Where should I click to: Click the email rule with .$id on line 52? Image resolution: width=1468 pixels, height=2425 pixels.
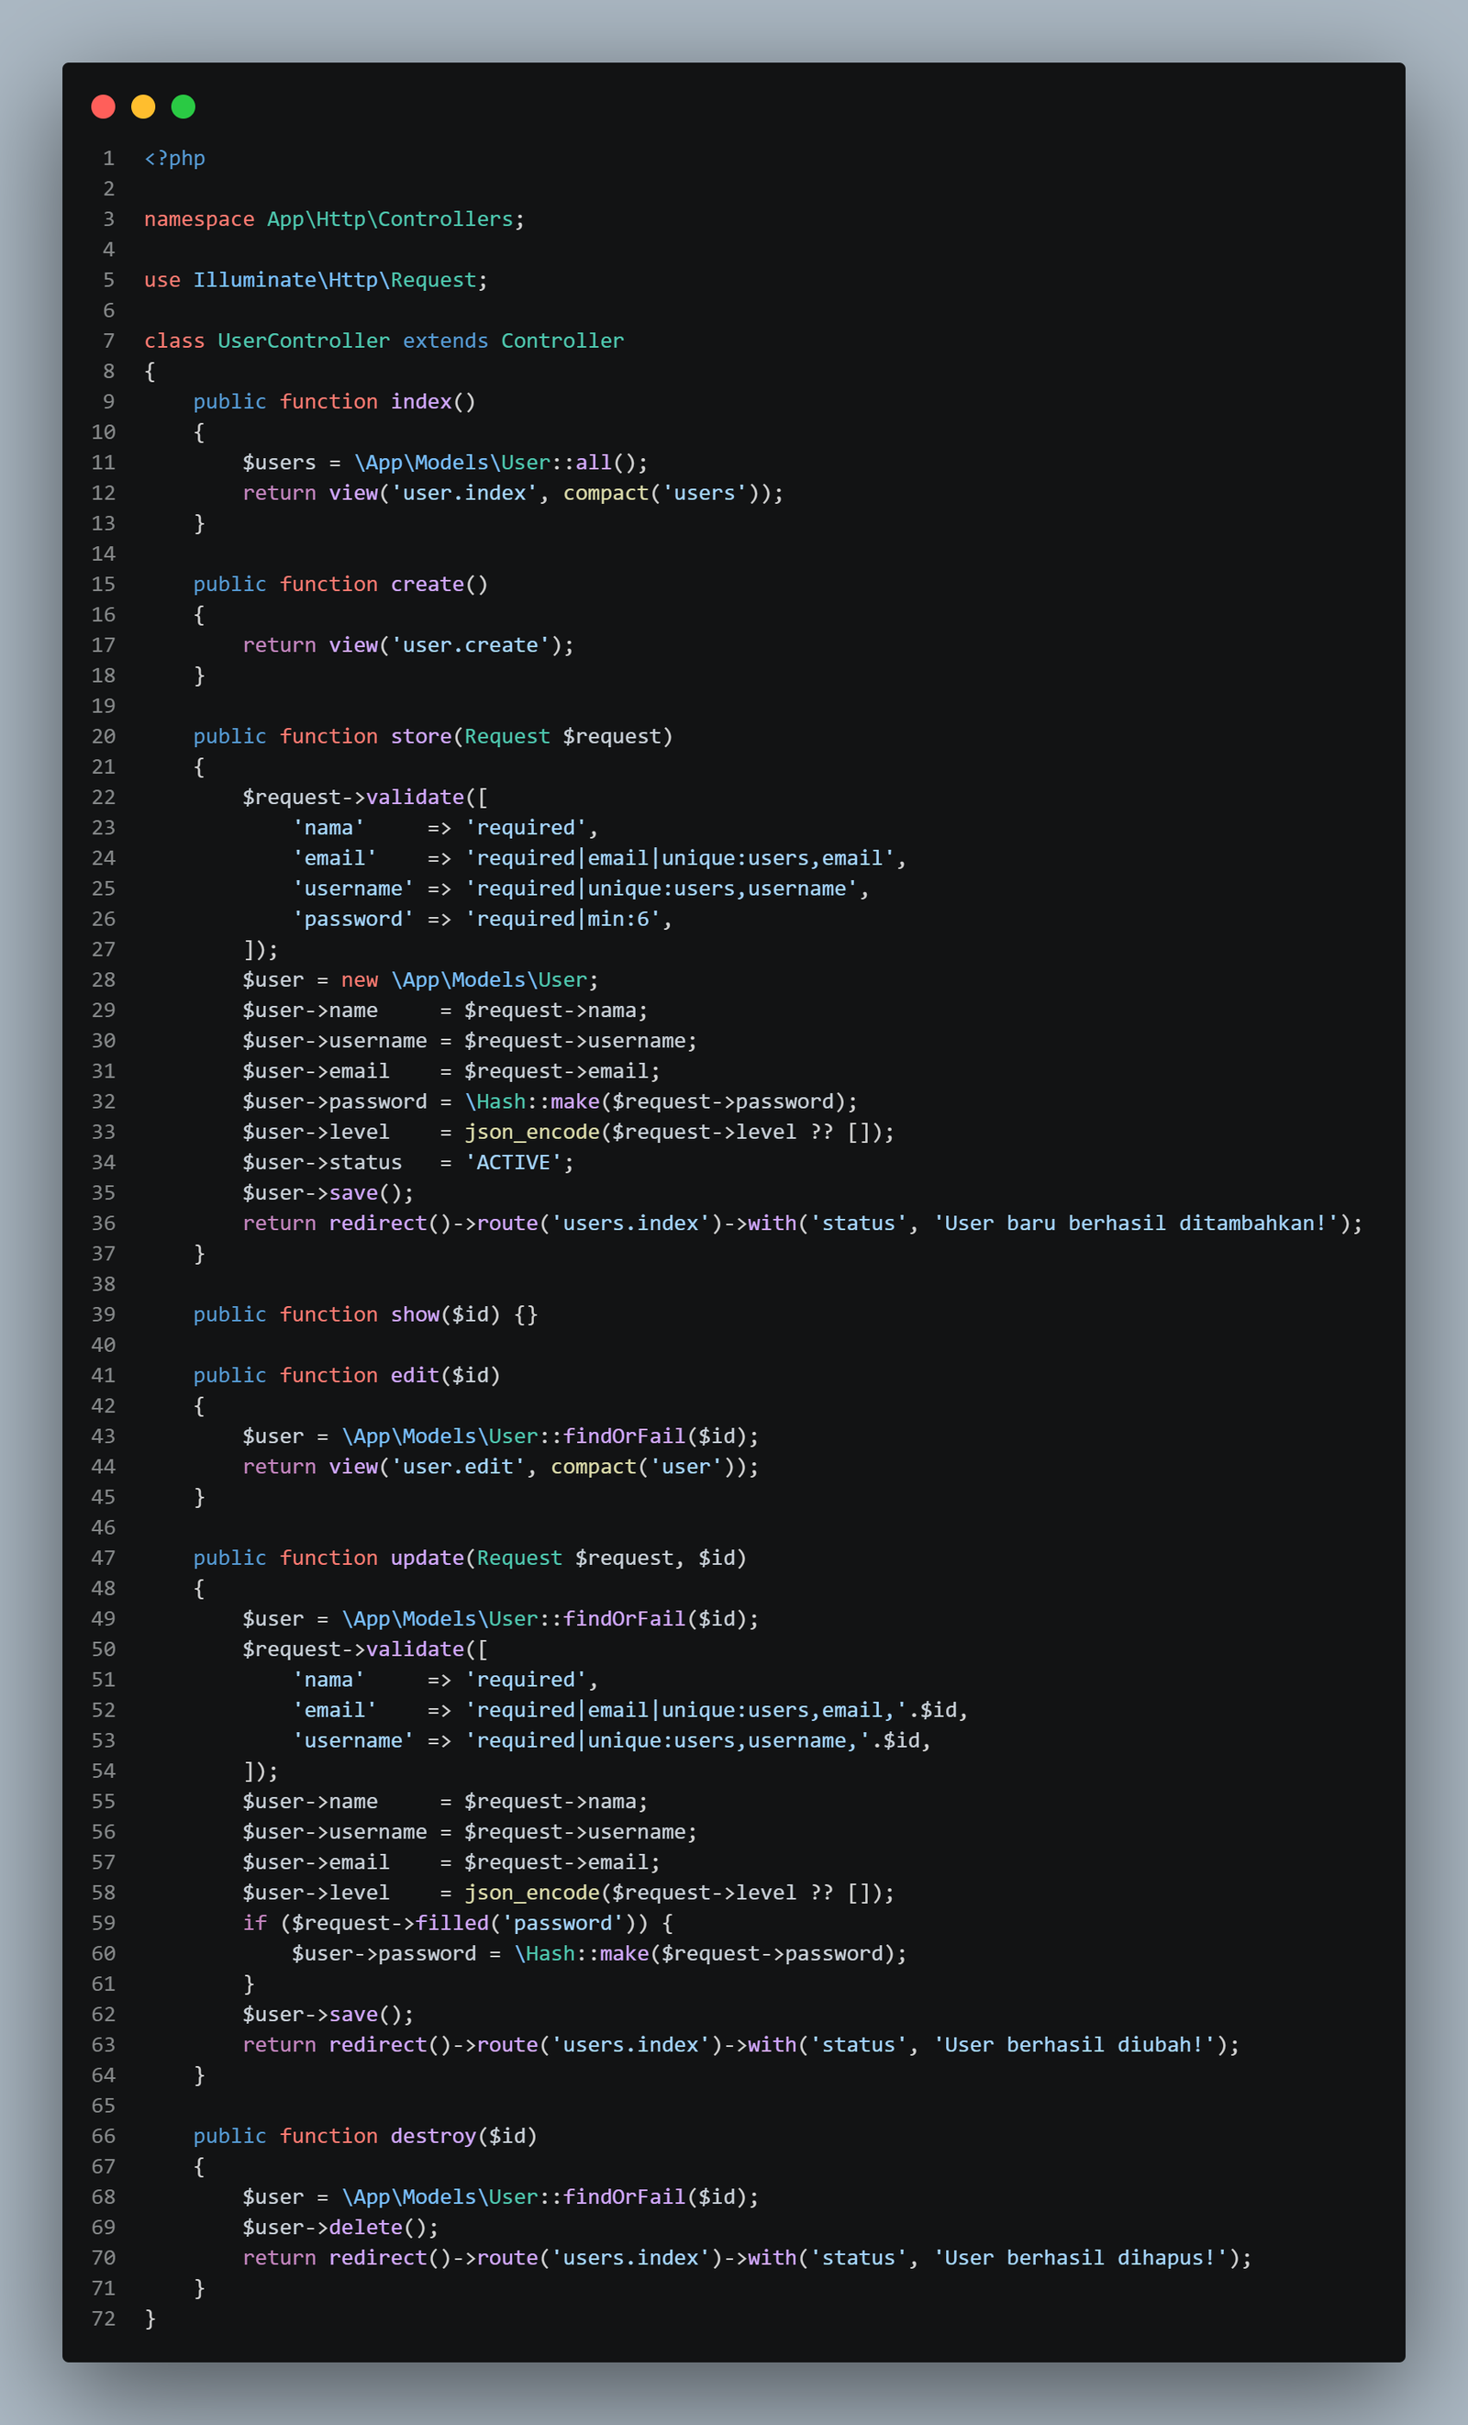[x=630, y=1711]
